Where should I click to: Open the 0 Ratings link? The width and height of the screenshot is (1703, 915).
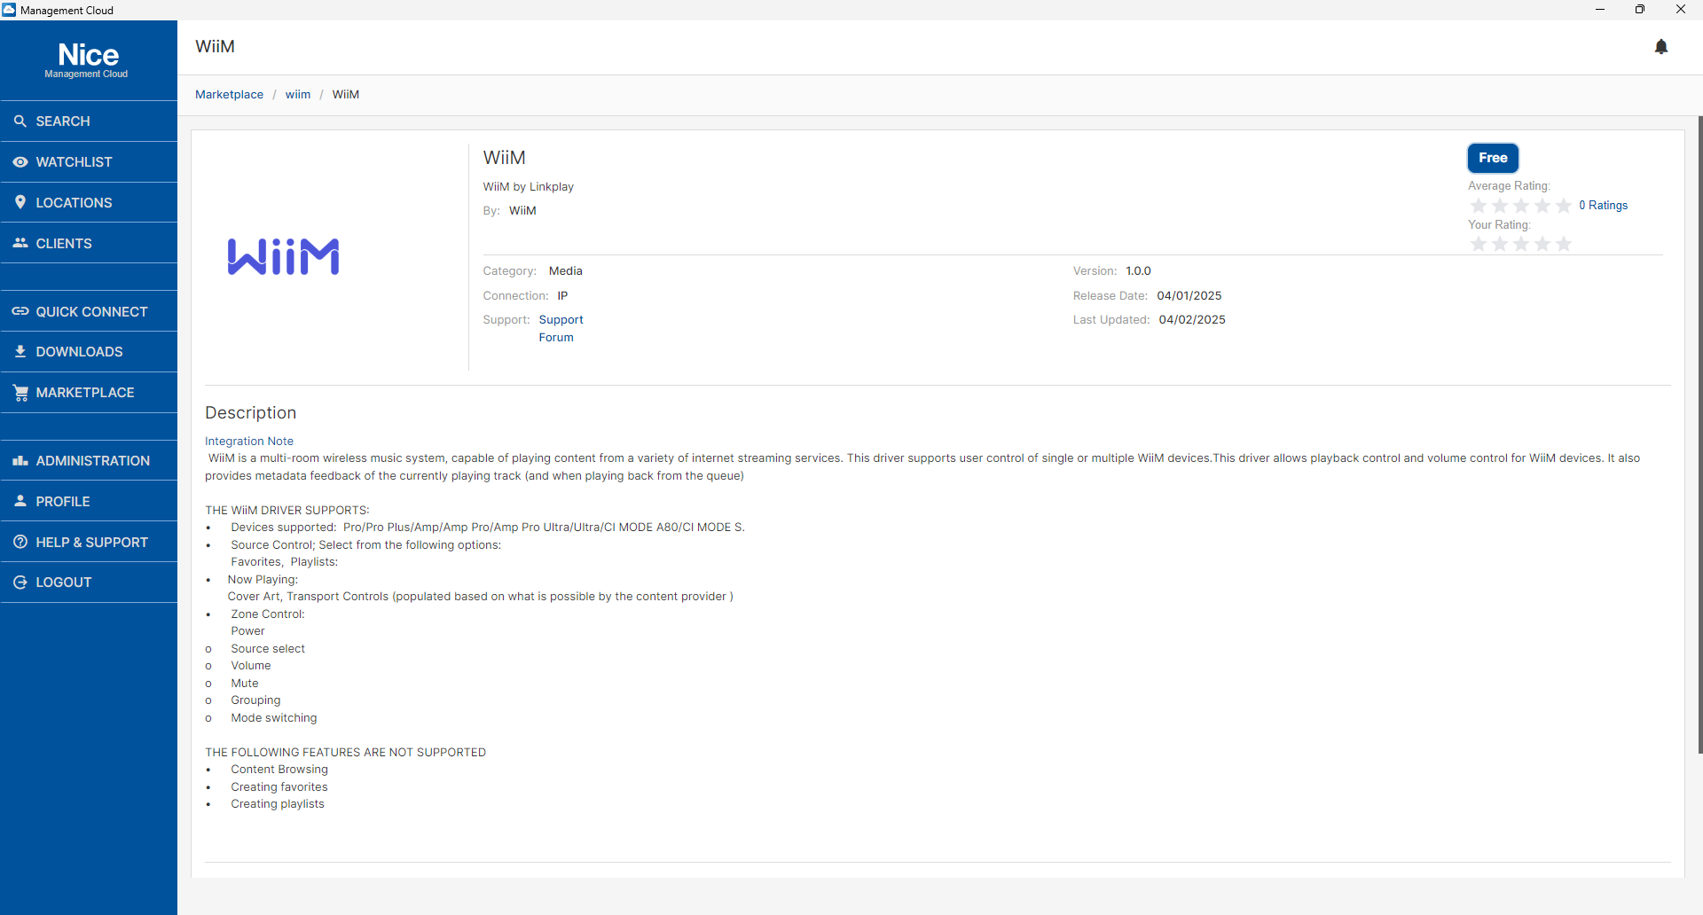point(1603,205)
